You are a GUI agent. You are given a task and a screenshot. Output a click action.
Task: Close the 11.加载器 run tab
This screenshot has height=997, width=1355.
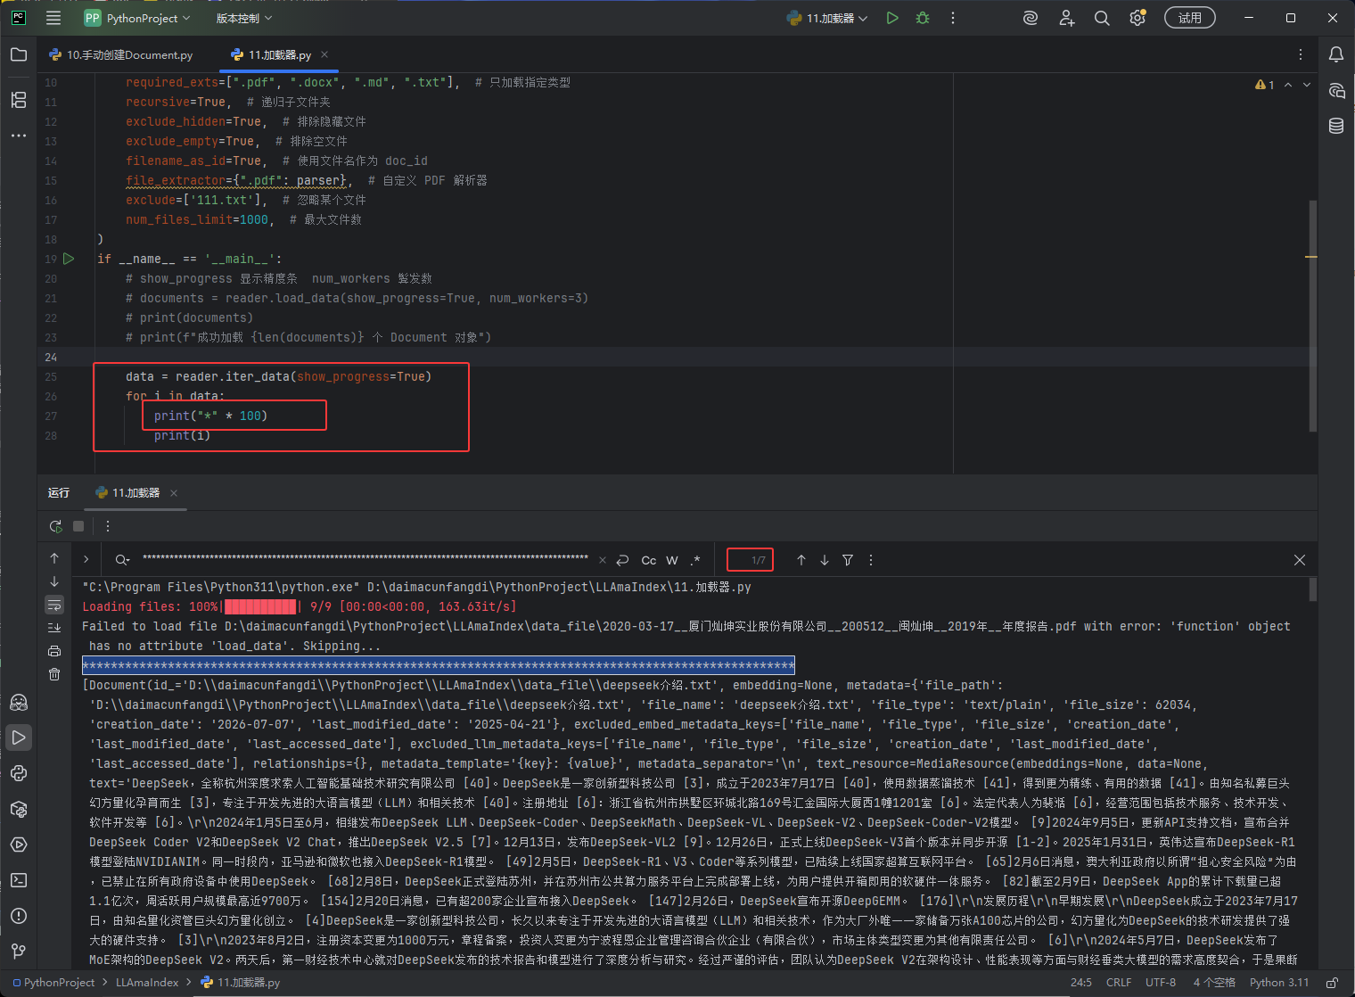(x=174, y=493)
